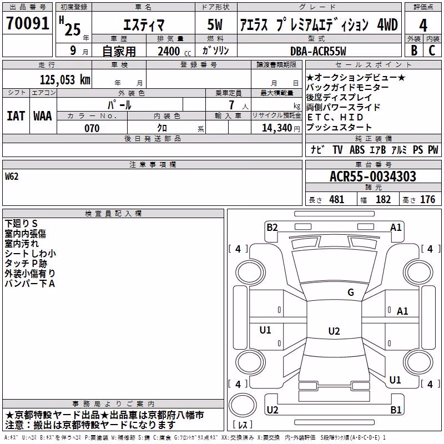The height and width of the screenshot is (444, 444).
Task: Click office notice ★京都特設ヤード出品★ line
Action: point(104,415)
